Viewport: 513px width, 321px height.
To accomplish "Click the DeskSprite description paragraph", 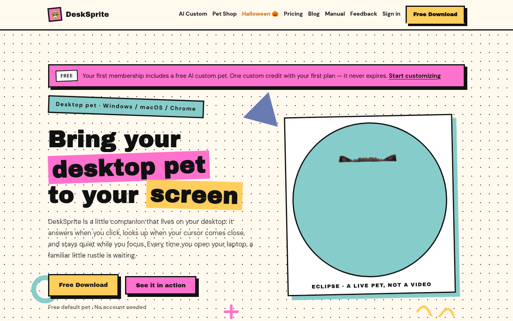I will [150, 238].
